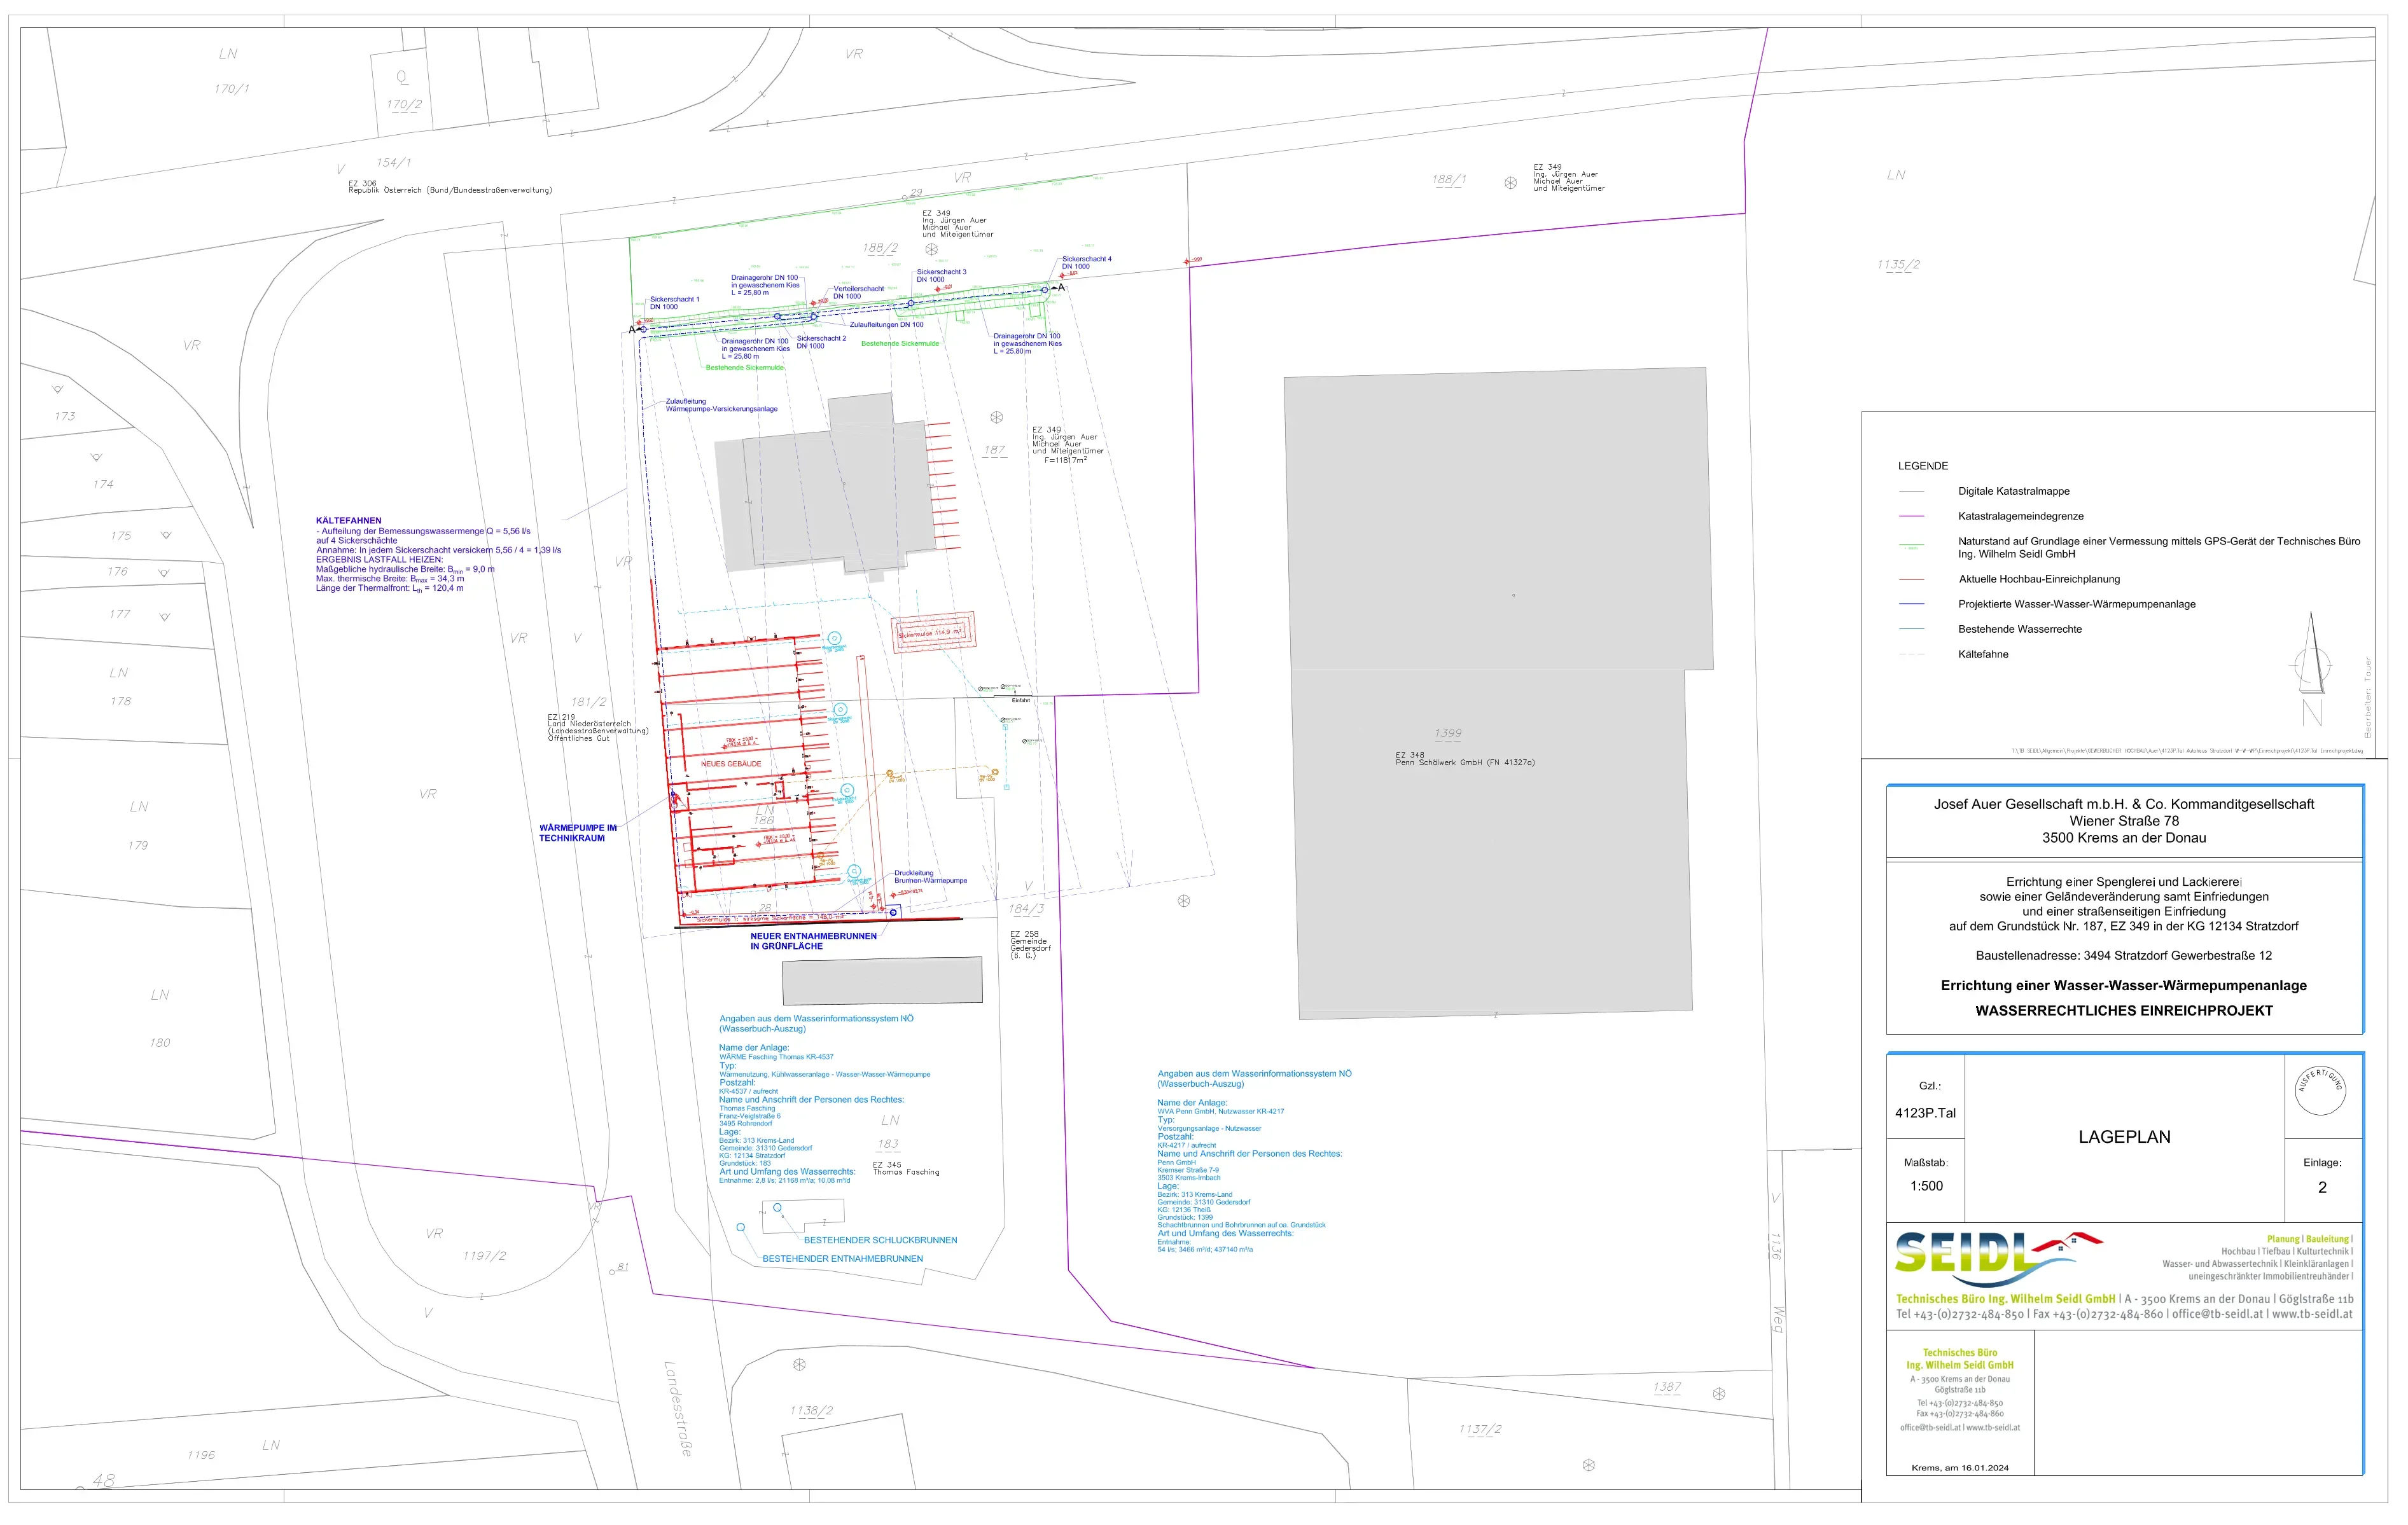
Task: Click the survey point symbol in parcel 188/1
Action: click(x=1510, y=183)
